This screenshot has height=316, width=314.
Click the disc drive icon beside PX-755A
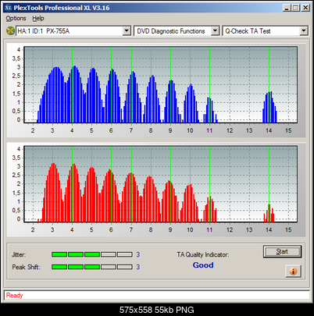[10, 31]
